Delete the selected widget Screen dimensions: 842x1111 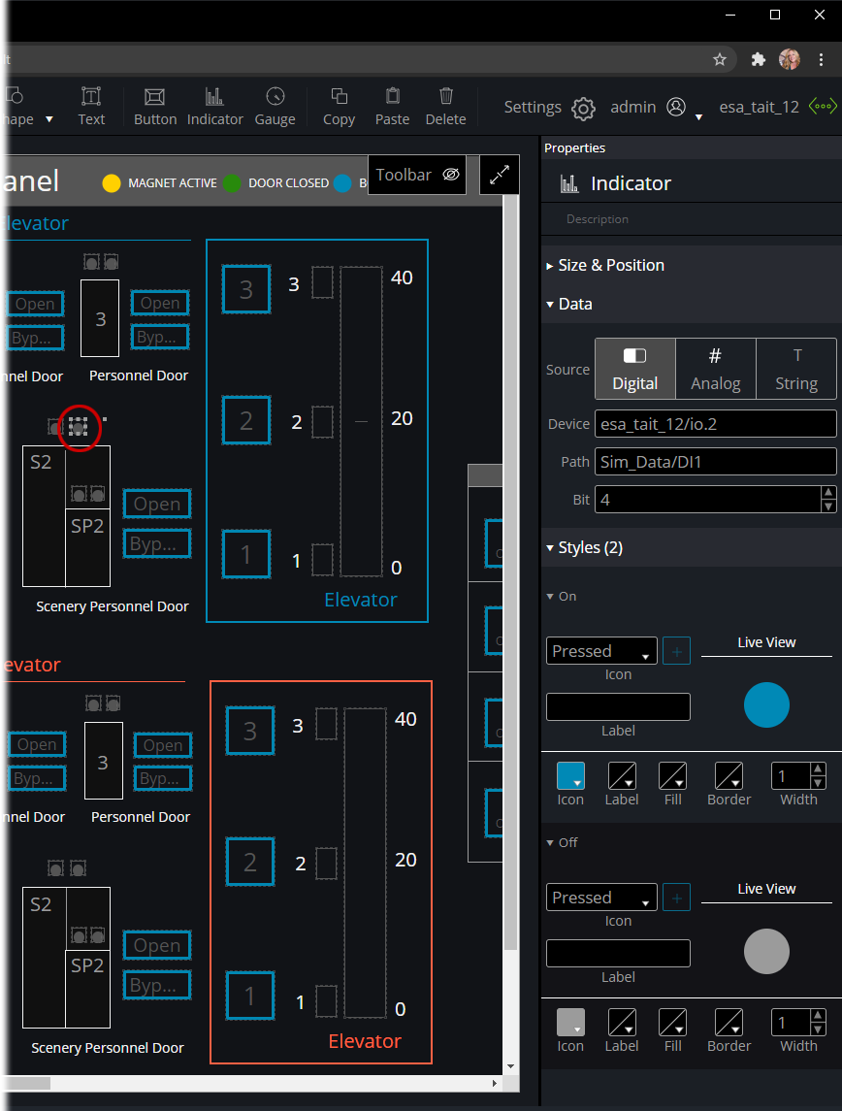pyautogui.click(x=446, y=107)
